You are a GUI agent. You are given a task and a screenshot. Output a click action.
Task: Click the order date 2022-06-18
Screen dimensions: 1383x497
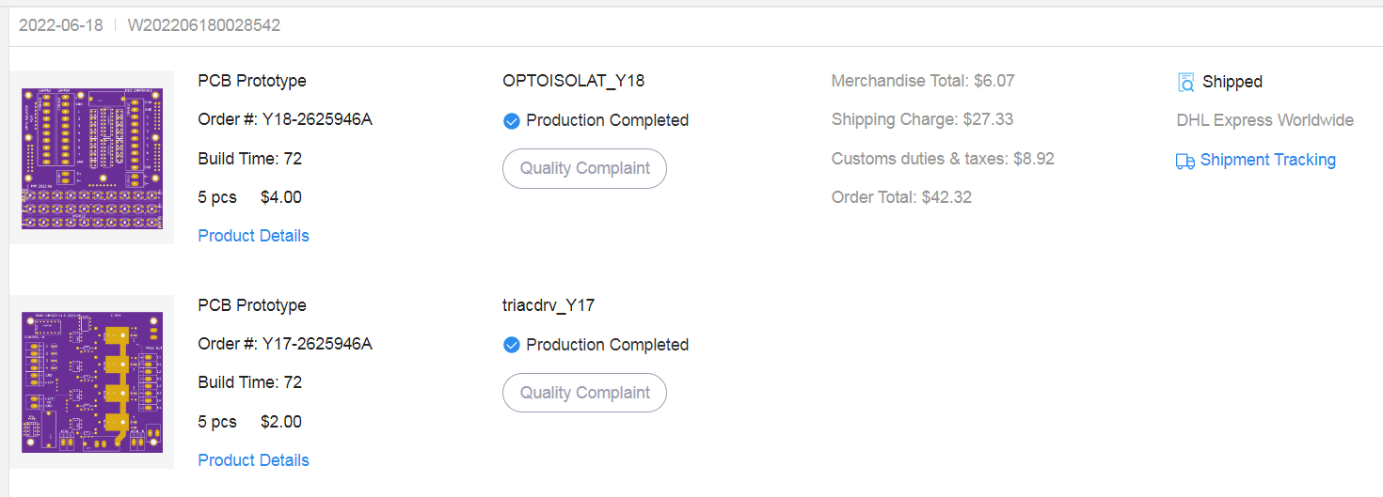[x=61, y=25]
